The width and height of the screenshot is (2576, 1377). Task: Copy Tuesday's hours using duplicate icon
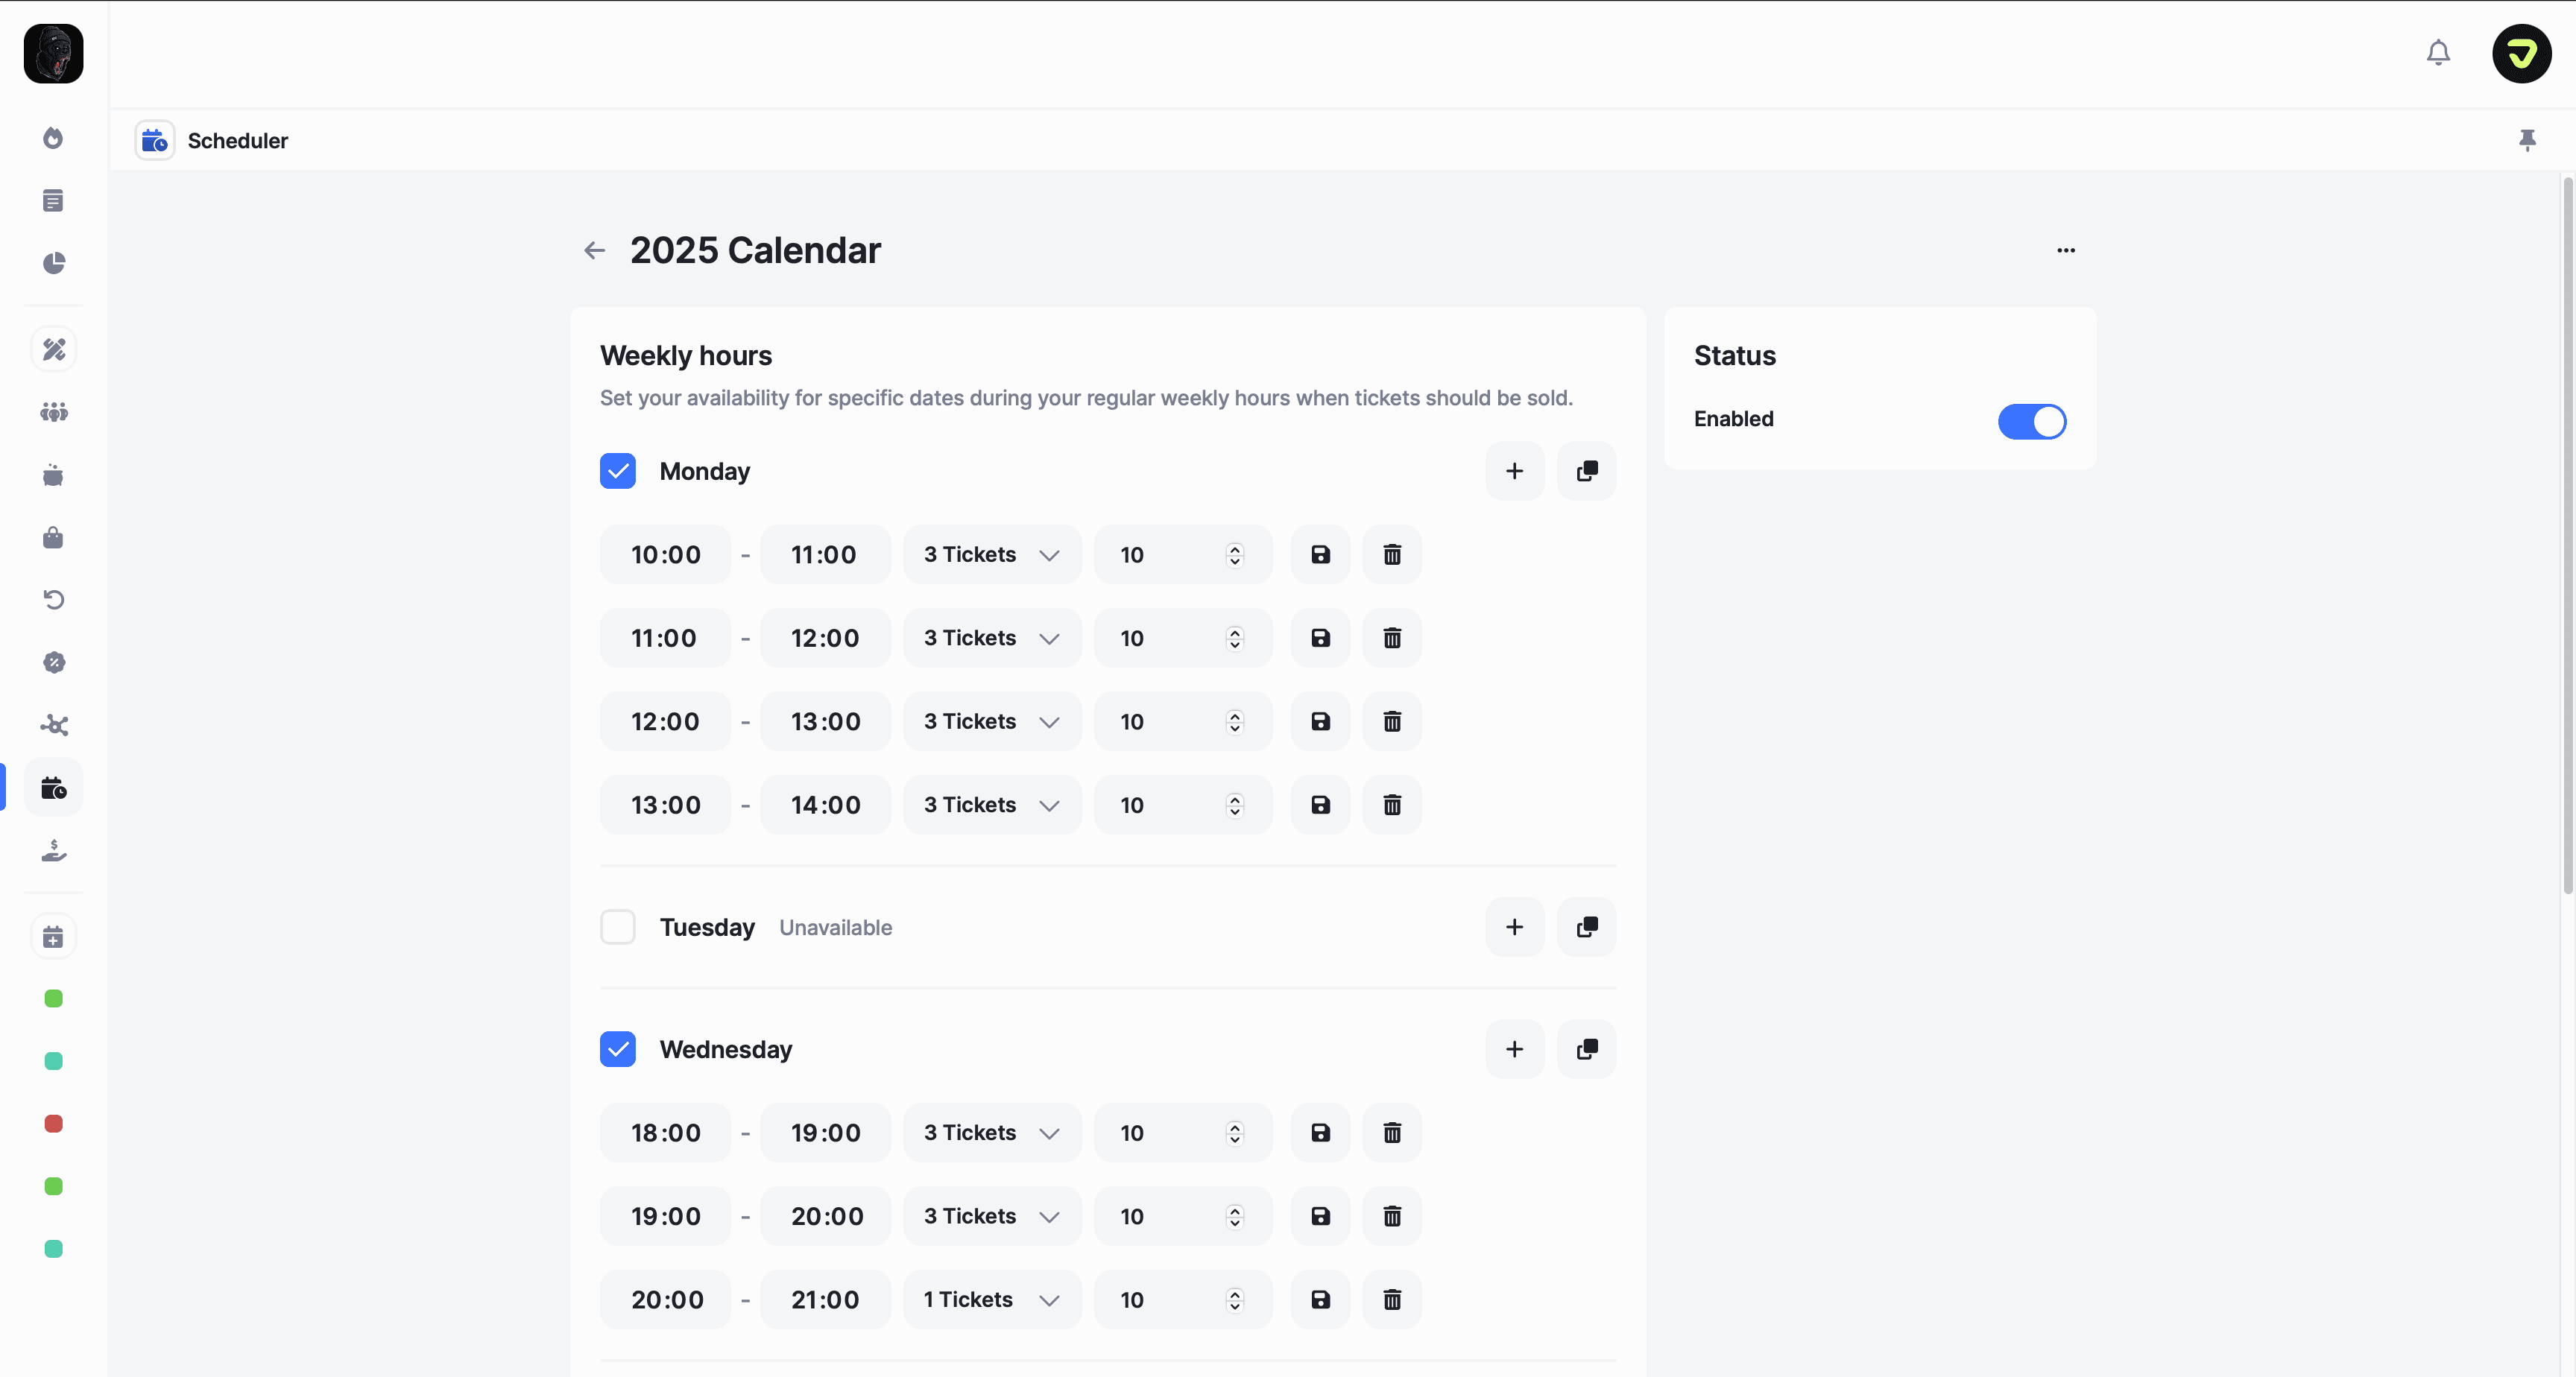[x=1586, y=927]
